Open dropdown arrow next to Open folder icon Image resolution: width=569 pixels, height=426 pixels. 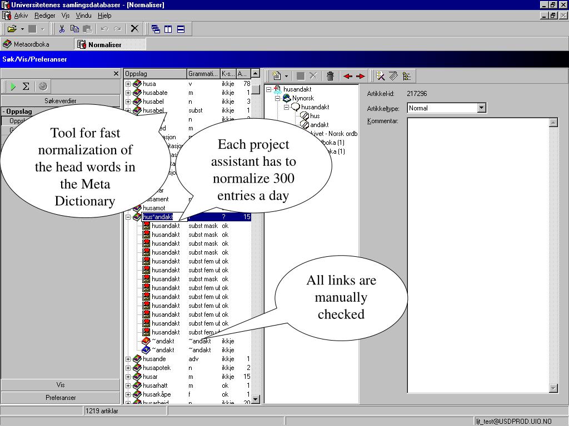click(x=22, y=29)
